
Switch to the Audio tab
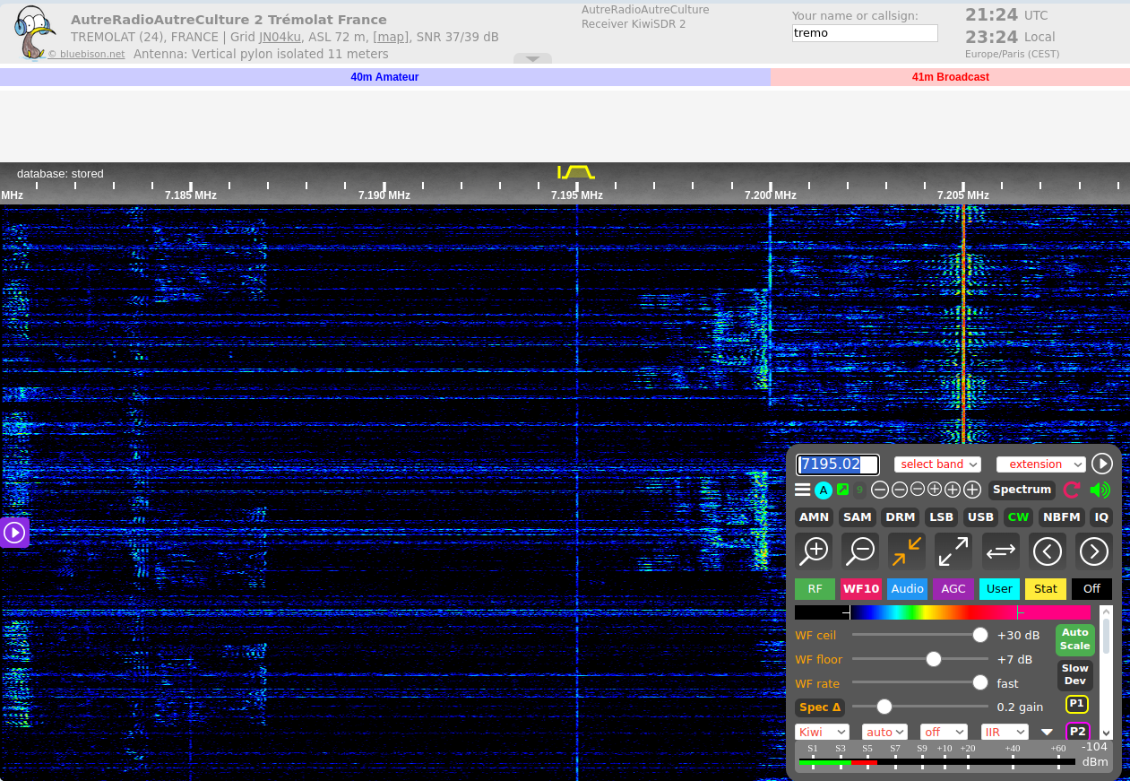pyautogui.click(x=907, y=589)
